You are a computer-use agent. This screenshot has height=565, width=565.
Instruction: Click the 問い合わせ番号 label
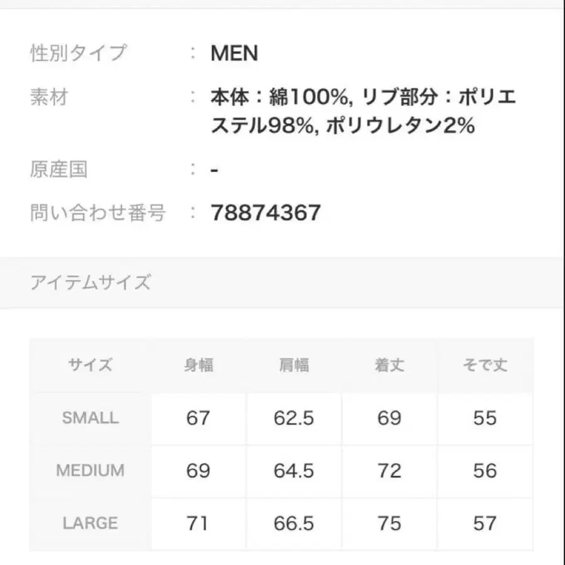[98, 213]
